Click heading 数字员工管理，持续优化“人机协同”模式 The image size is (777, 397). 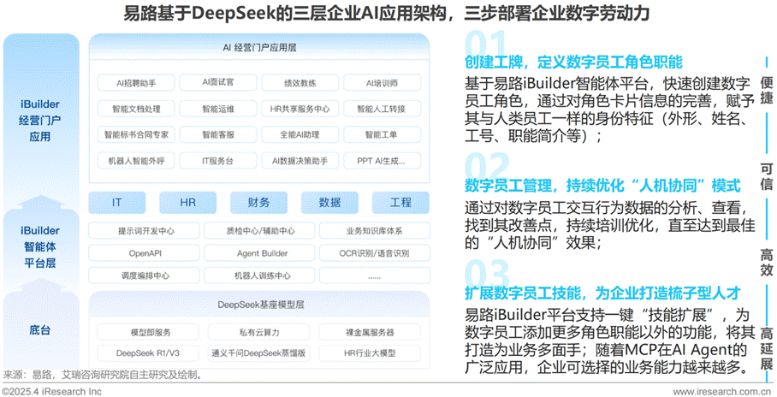click(x=602, y=186)
